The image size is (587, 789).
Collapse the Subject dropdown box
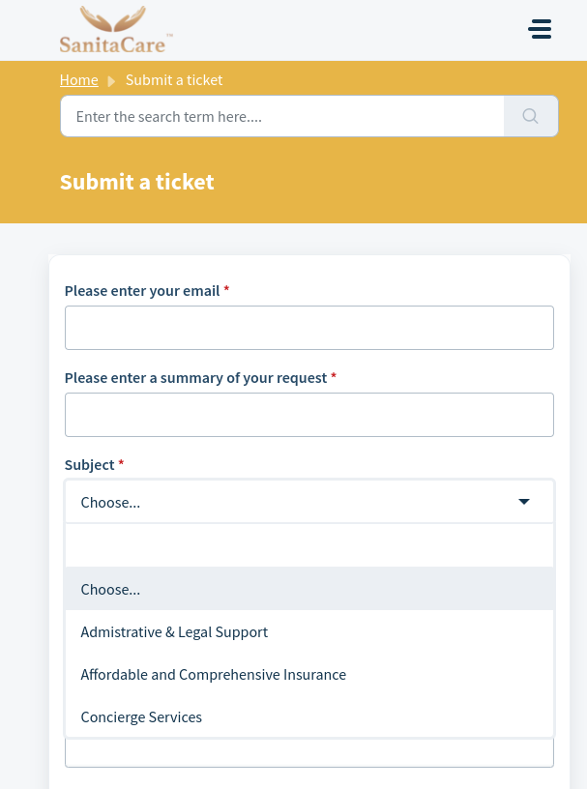pyautogui.click(x=290, y=502)
